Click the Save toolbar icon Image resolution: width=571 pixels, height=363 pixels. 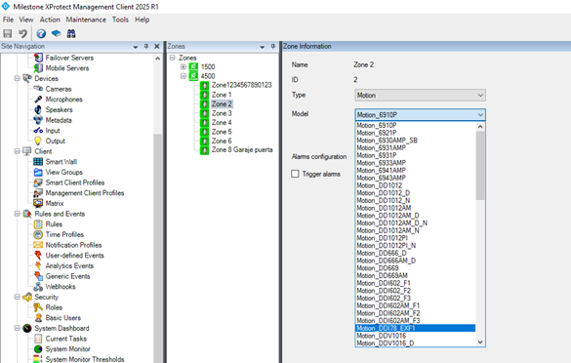point(7,33)
